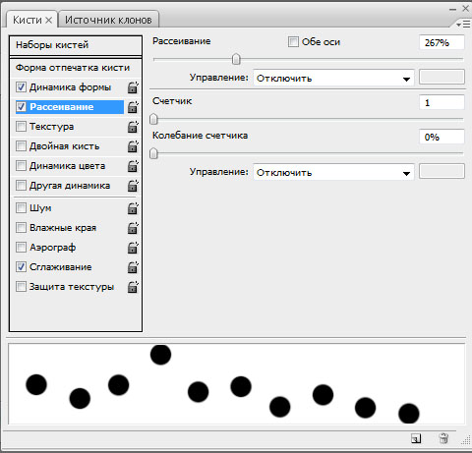The height and width of the screenshot is (453, 472).
Task: Check the Обе оси checkbox
Action: tap(293, 42)
